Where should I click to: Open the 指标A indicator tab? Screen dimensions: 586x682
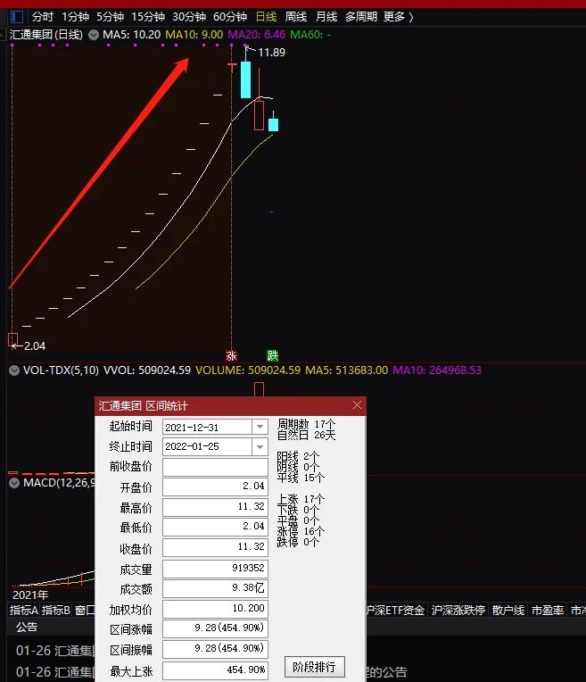tap(24, 611)
